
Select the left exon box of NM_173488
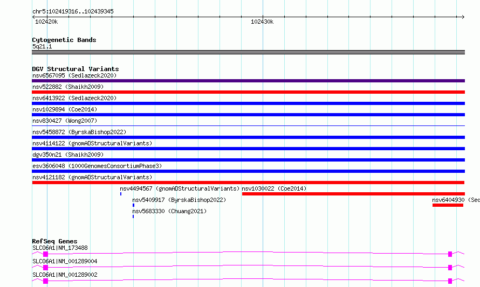pos(46,254)
